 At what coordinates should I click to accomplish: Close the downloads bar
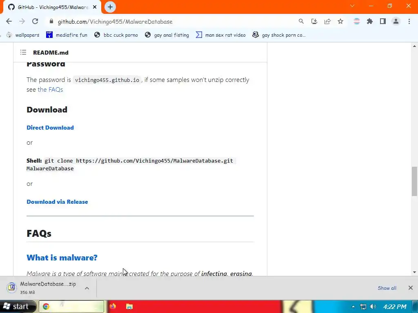(411, 288)
